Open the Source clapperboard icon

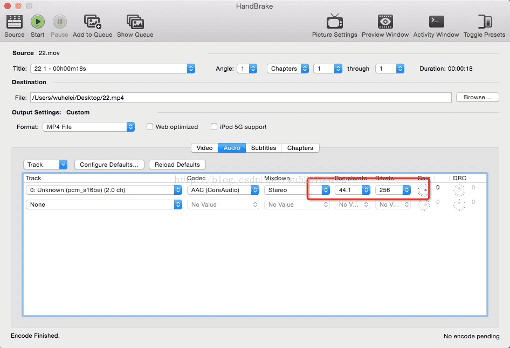coord(15,22)
